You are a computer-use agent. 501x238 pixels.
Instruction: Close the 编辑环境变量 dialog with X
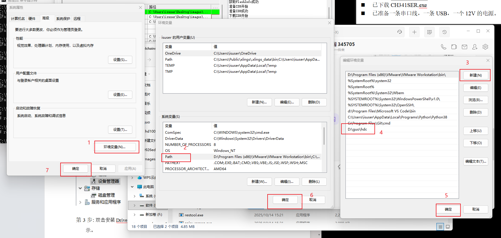(488, 60)
